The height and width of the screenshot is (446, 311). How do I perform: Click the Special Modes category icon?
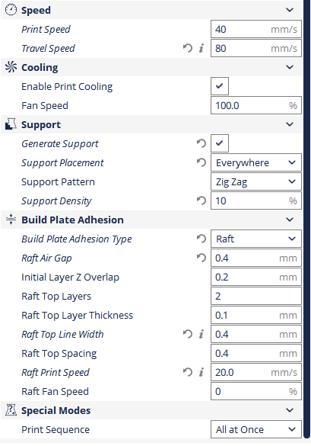click(x=11, y=410)
